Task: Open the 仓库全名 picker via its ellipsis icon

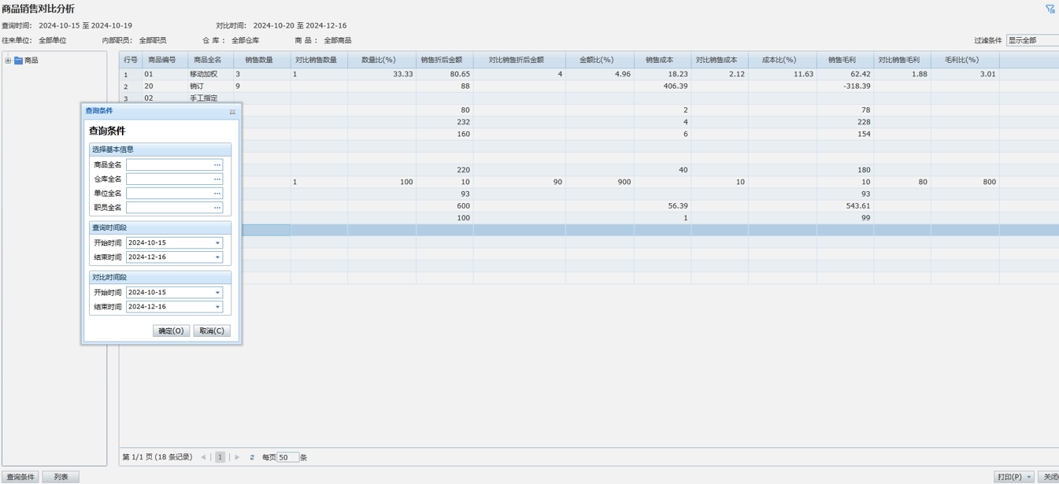Action: coord(217,179)
